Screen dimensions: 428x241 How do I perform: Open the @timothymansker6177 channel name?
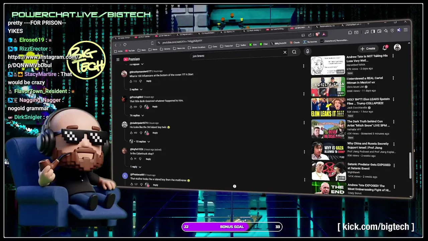click(140, 72)
